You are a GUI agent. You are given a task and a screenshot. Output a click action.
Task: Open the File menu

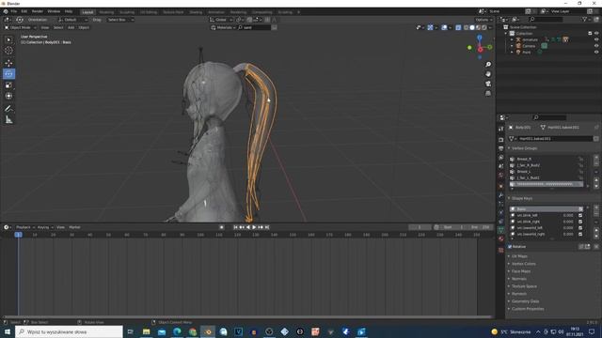[14, 11]
